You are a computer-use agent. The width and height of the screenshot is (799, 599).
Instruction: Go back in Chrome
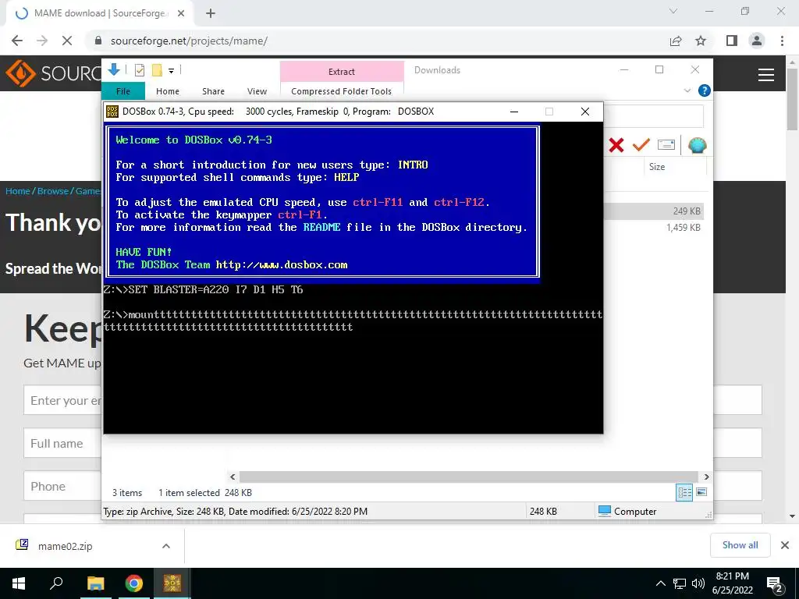[x=17, y=41]
